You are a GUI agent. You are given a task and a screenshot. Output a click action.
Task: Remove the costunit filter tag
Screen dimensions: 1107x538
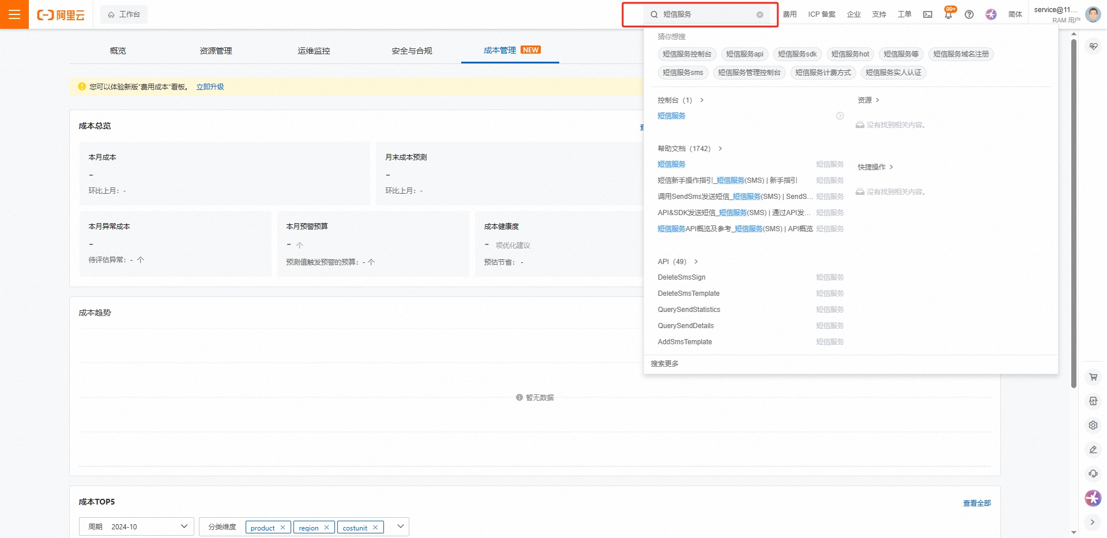[x=375, y=527]
